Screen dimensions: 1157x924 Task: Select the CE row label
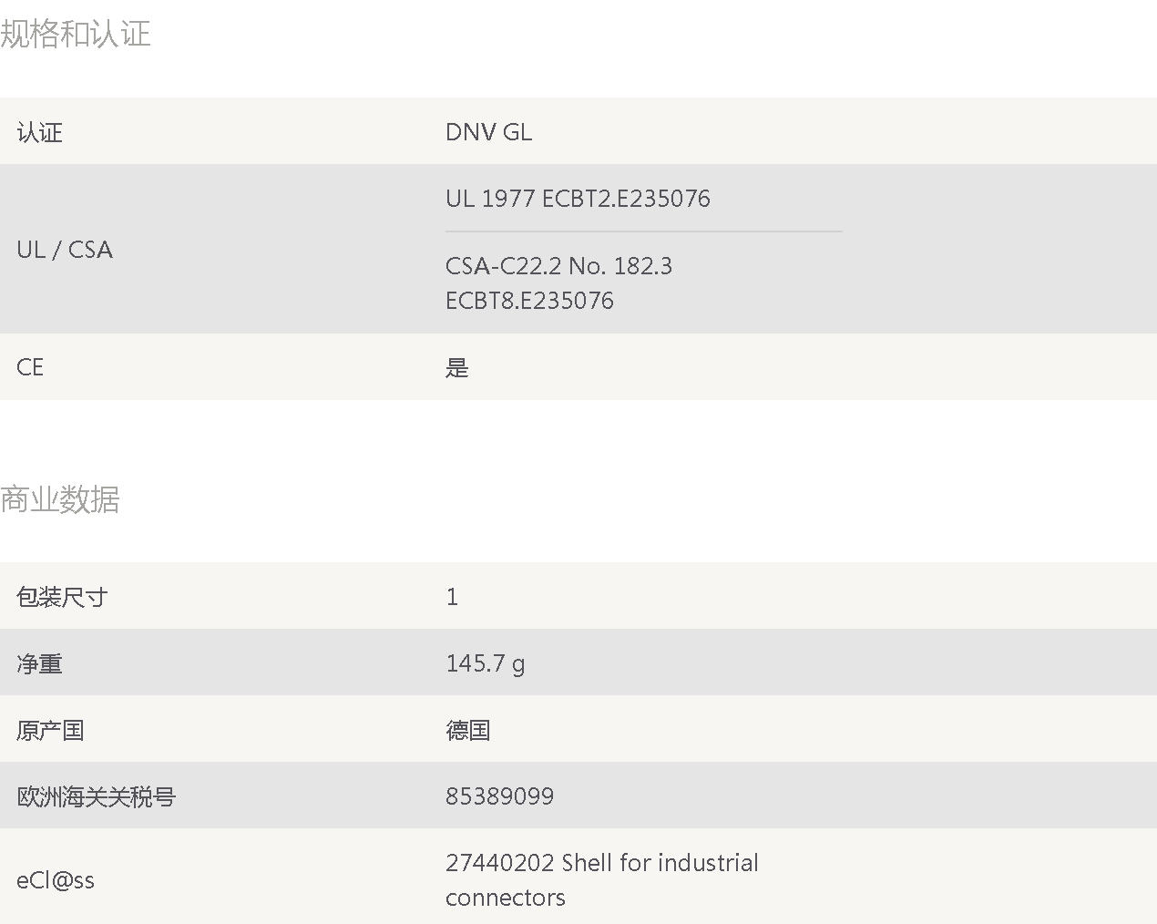click(30, 367)
